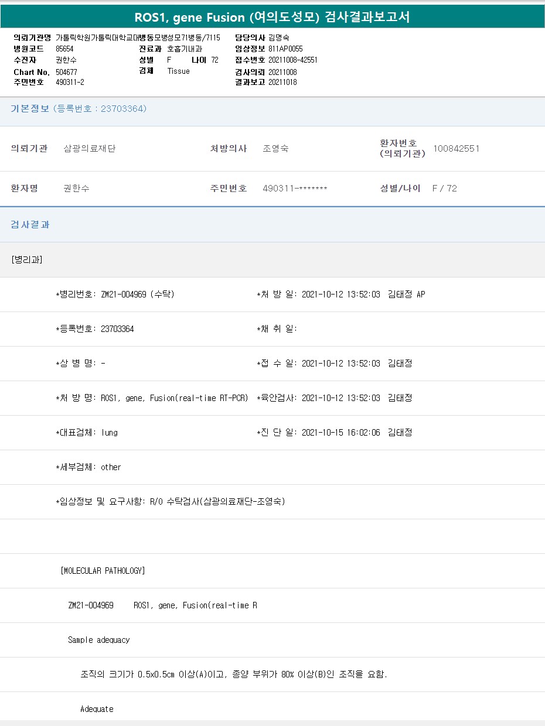Image resolution: width=545 pixels, height=726 pixels.
Task: Select detailed specimen '*세부검체: other'
Action: point(88,467)
